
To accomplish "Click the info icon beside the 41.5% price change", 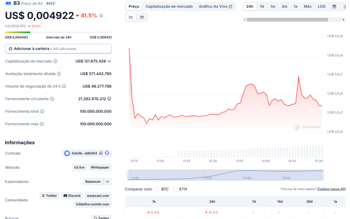I will 101,16.
